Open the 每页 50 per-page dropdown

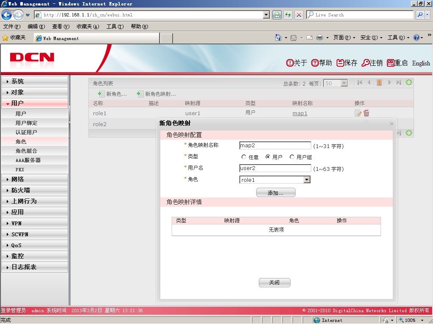click(x=344, y=83)
